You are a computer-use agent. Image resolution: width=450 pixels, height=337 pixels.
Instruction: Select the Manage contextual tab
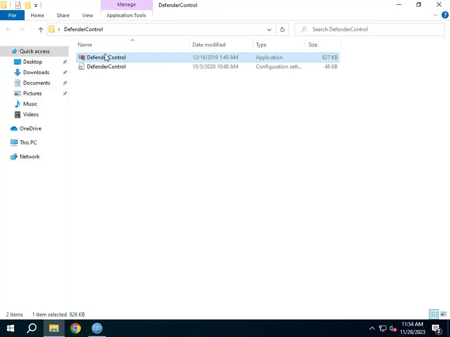coord(127,4)
